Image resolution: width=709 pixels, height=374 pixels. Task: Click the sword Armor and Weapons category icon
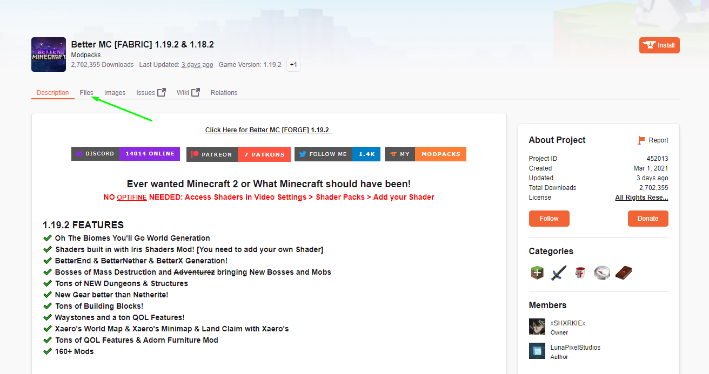coord(558,273)
